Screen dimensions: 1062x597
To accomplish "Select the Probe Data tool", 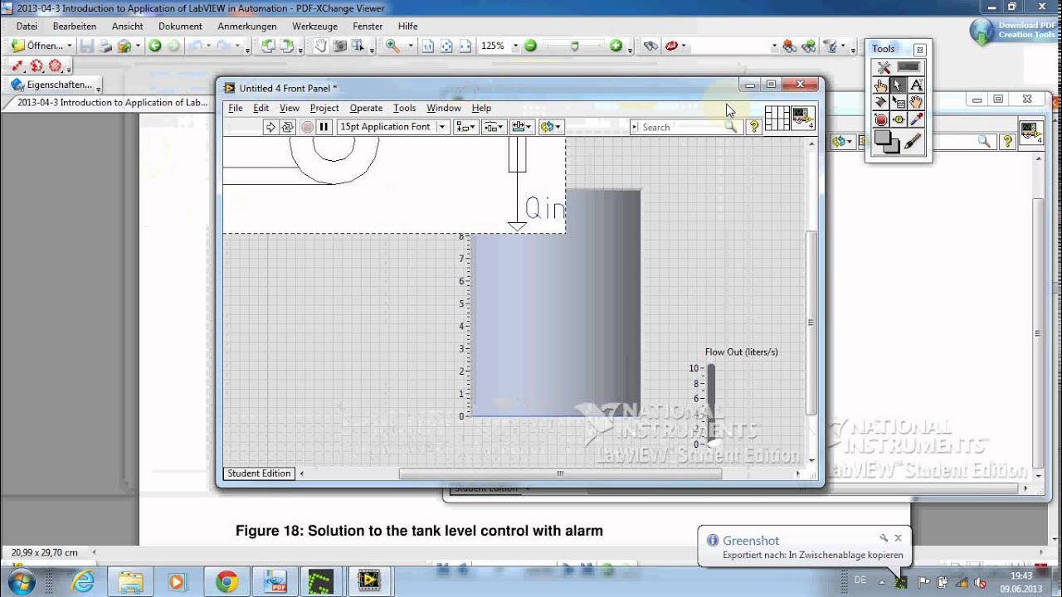I will coord(899,120).
